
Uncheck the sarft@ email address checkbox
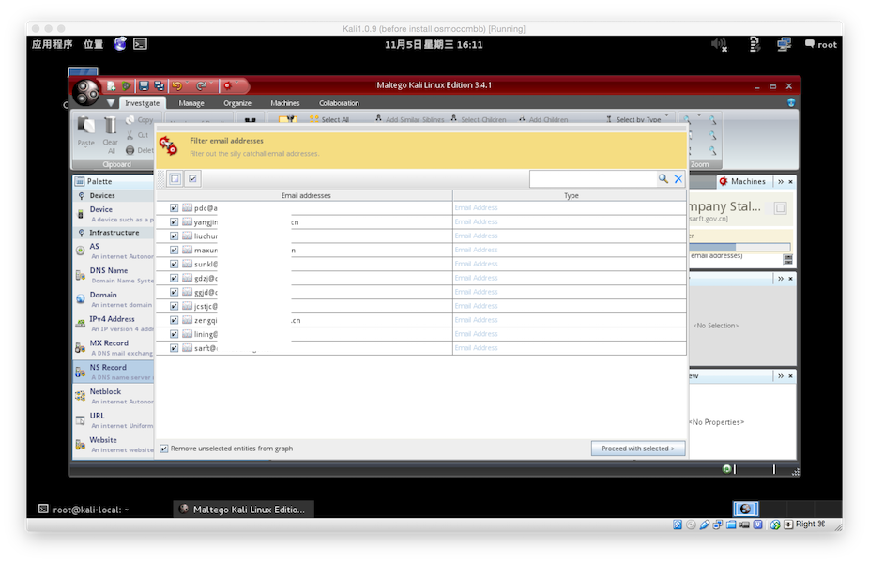pos(174,348)
